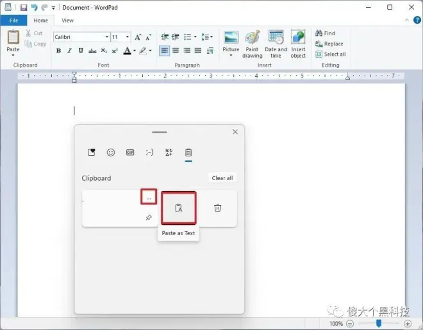Apply text color with the A icon

127,51
